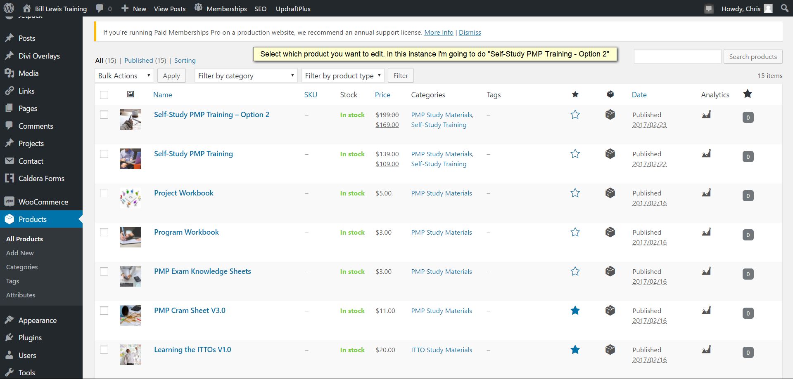Unfeature PMP Cram Sheet V3.0 via star
The width and height of the screenshot is (793, 379).
pos(575,311)
